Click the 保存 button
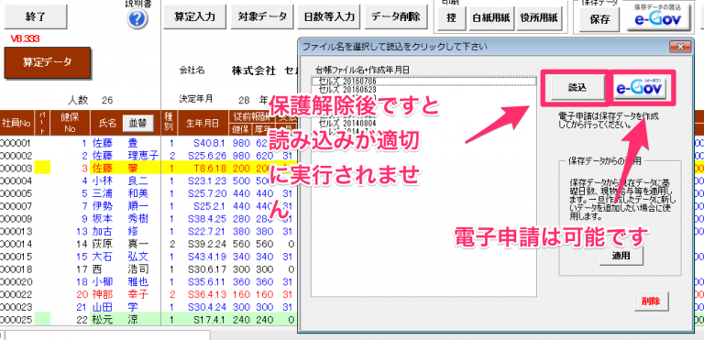 tap(599, 19)
